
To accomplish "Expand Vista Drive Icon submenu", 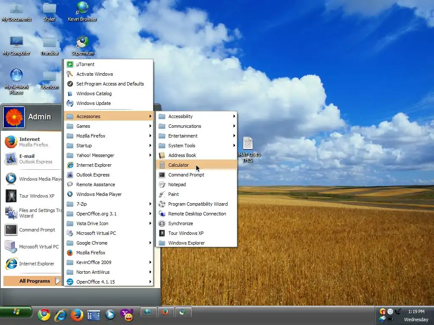I will [x=109, y=223].
